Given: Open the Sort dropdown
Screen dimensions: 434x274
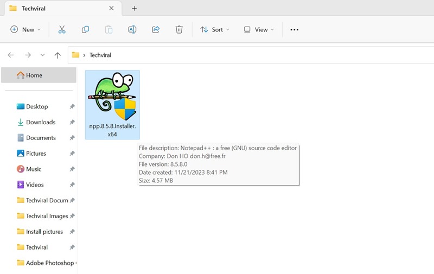Looking at the screenshot, I should (215, 30).
